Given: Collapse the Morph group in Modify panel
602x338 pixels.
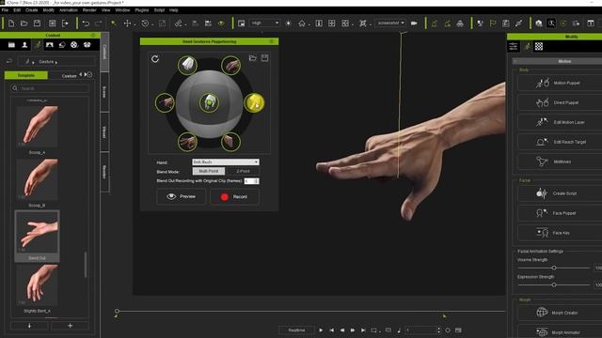Looking at the screenshot, I should click(x=525, y=300).
